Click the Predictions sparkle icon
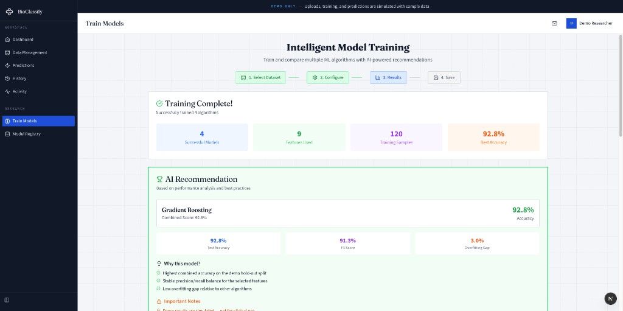The image size is (623, 311). pos(7,65)
